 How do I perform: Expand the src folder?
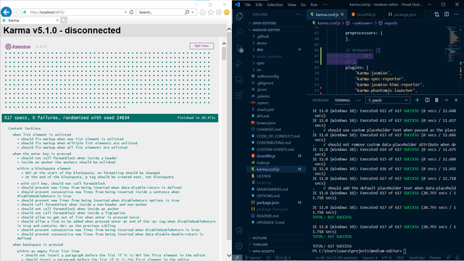260,70
